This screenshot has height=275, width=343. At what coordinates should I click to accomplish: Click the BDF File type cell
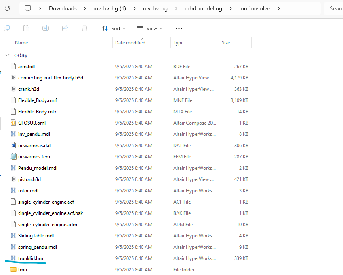(182, 67)
